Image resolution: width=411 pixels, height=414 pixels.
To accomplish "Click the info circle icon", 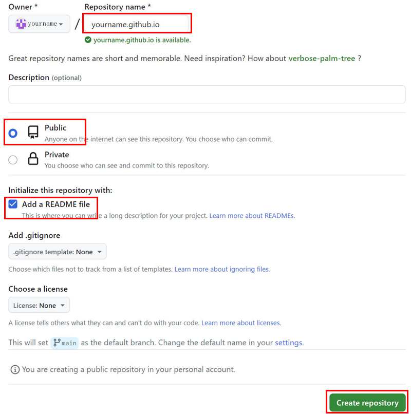I will (15, 369).
